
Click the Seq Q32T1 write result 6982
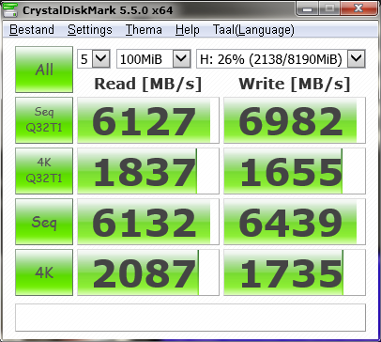[x=295, y=120]
